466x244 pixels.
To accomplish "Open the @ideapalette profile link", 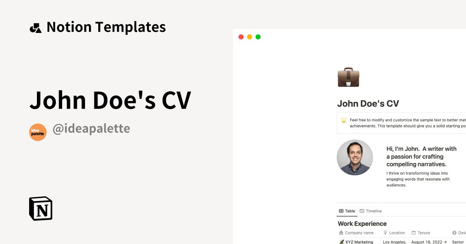I will point(92,128).
